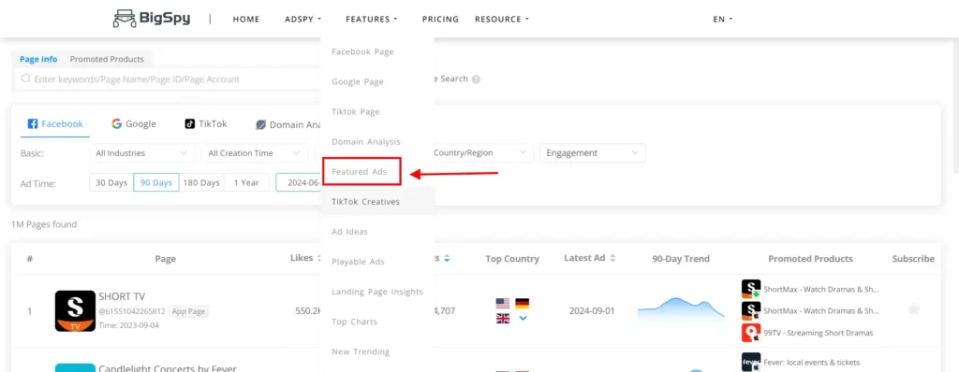The height and width of the screenshot is (372, 959).
Task: Open the SHORT TV page name
Action: 122,297
